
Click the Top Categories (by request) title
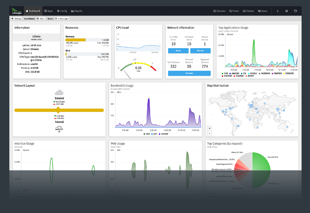point(225,143)
